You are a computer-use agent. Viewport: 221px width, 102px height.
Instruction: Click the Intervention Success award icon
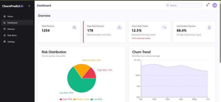point(209,27)
